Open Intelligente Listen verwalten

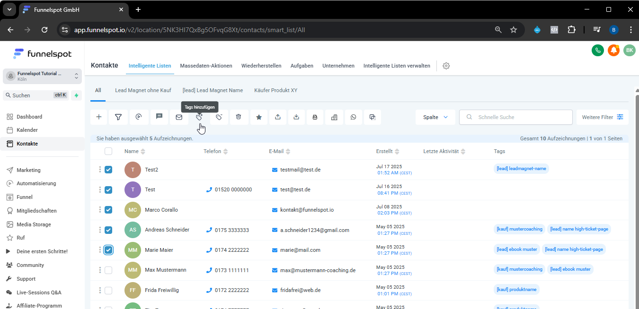(397, 66)
